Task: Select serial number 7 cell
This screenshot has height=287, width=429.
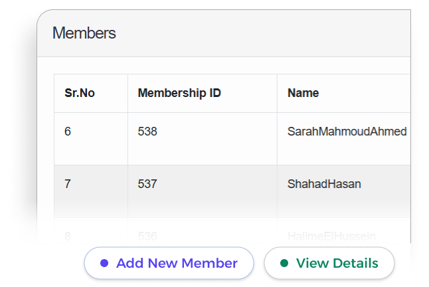Action: point(68,184)
